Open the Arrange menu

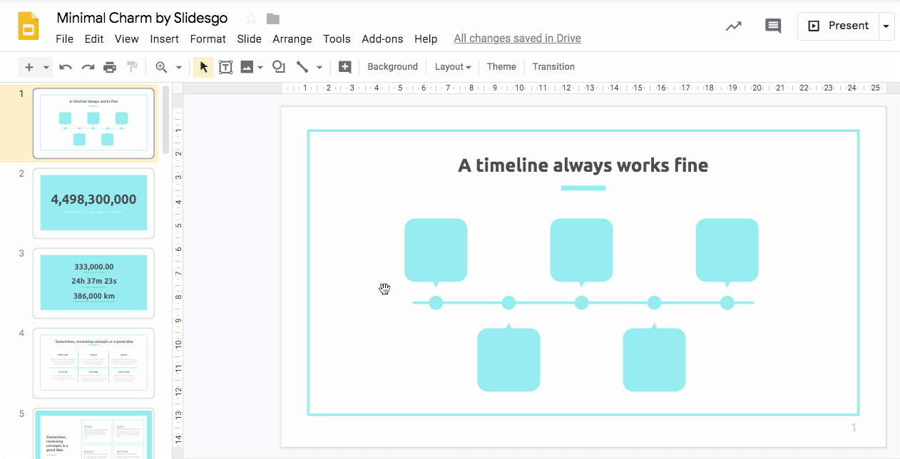292,39
